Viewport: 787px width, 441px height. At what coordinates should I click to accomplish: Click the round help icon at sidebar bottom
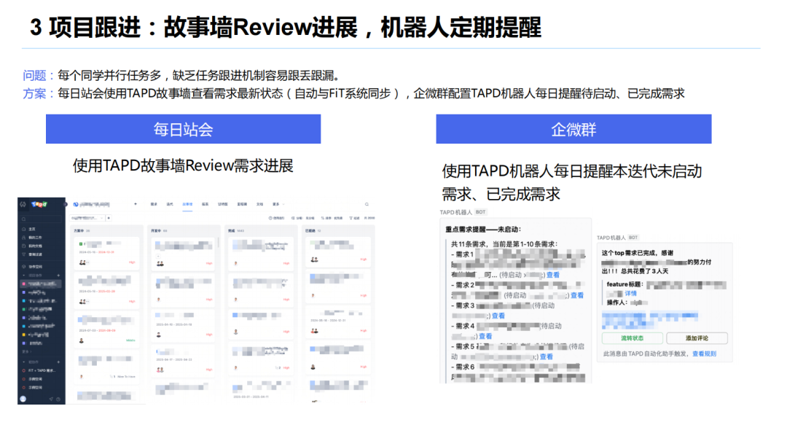pyautogui.click(x=58, y=399)
